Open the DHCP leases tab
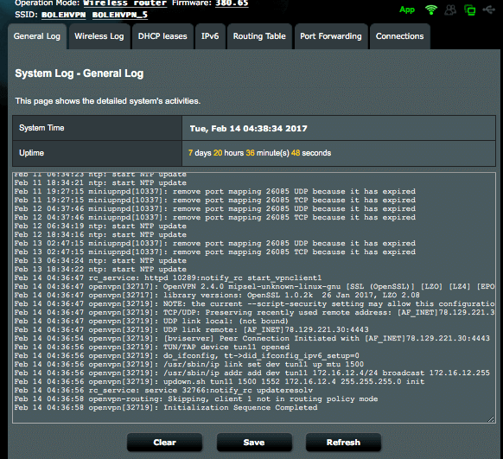Viewport: 503px width, 459px height. point(162,36)
